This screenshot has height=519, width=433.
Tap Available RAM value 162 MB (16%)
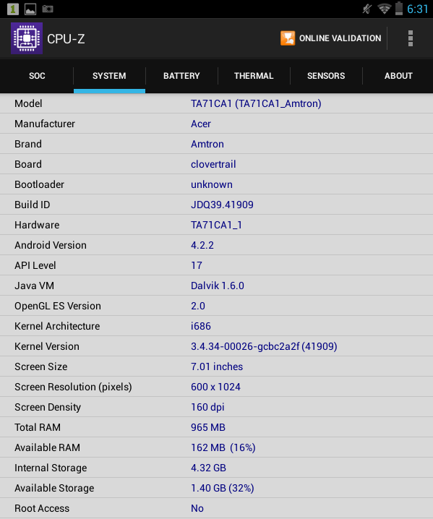pyautogui.click(x=223, y=447)
